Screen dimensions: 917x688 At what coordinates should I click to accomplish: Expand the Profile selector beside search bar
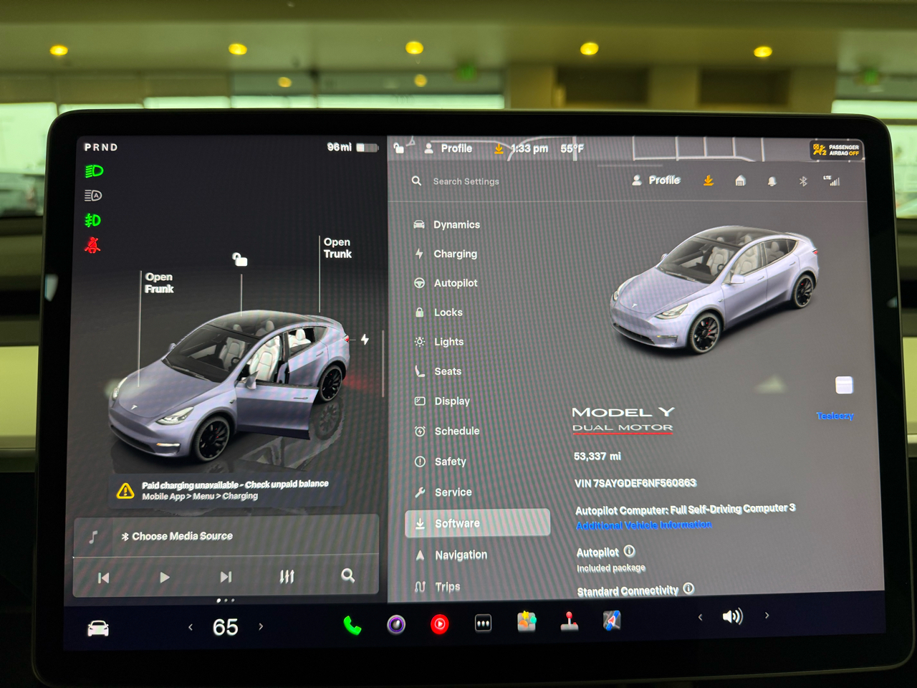click(x=656, y=181)
